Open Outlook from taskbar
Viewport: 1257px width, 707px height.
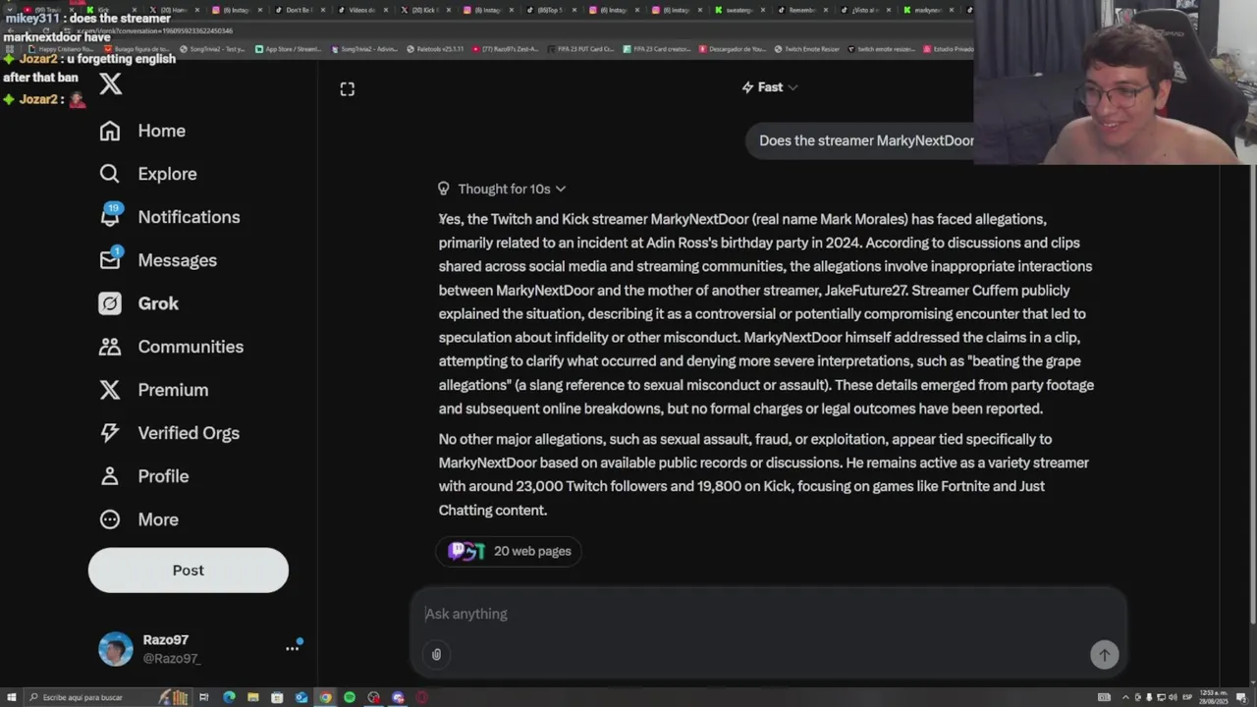click(301, 697)
